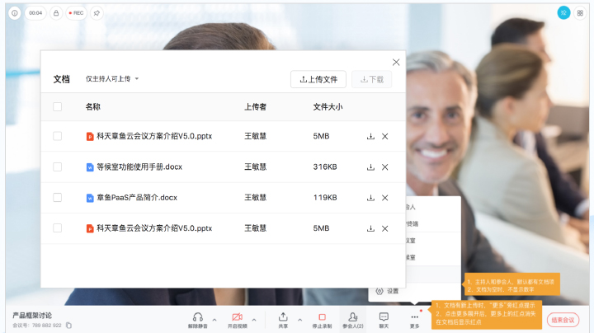Viewport: 594px width, 333px height.
Task: Copy the meeting number 789 882 922
Action: [x=68, y=326]
